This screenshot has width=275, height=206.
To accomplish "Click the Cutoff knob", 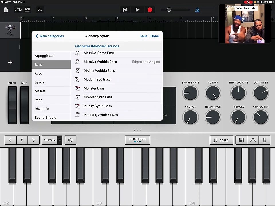I will pyautogui.click(x=213, y=93).
